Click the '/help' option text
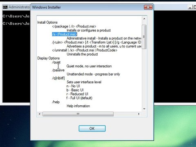The width and height of the screenshot is (196, 147). coord(56,102)
